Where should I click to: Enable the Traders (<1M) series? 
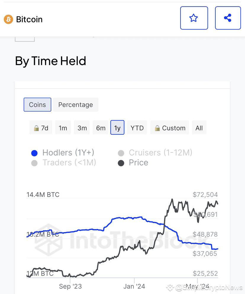pyautogui.click(x=69, y=163)
